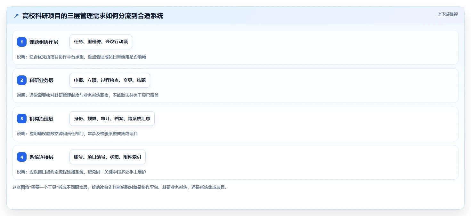This screenshot has height=216, width=471.
Task: Click the note starting 说明：应明确权威数据源
Action: coord(77,134)
